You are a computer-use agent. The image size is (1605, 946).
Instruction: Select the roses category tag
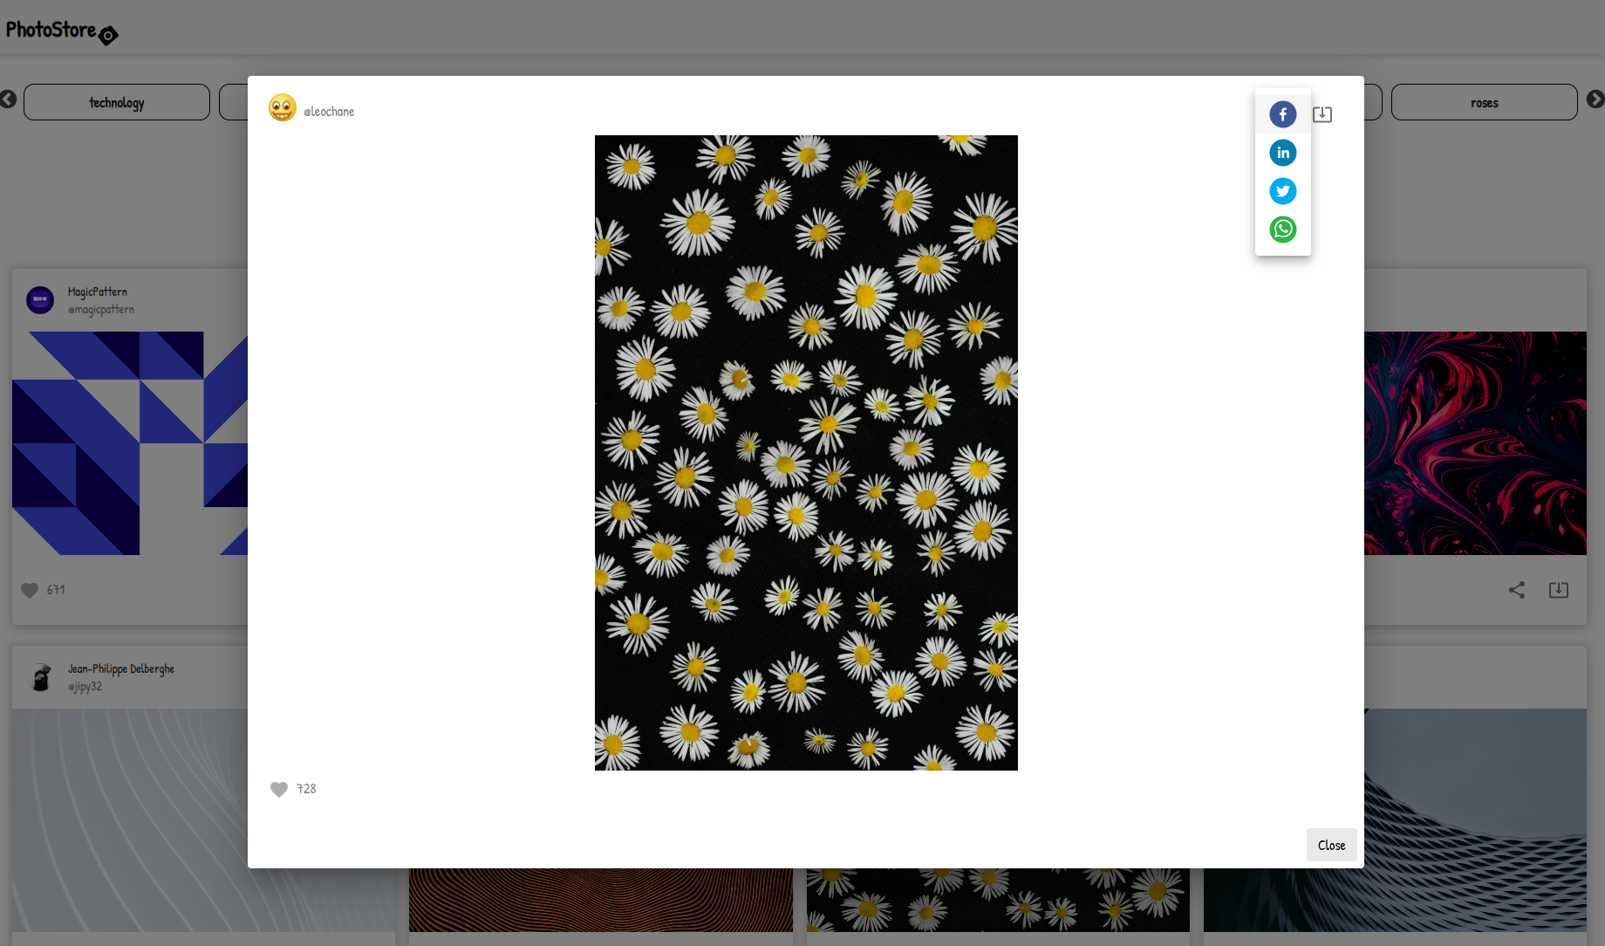[1483, 102]
